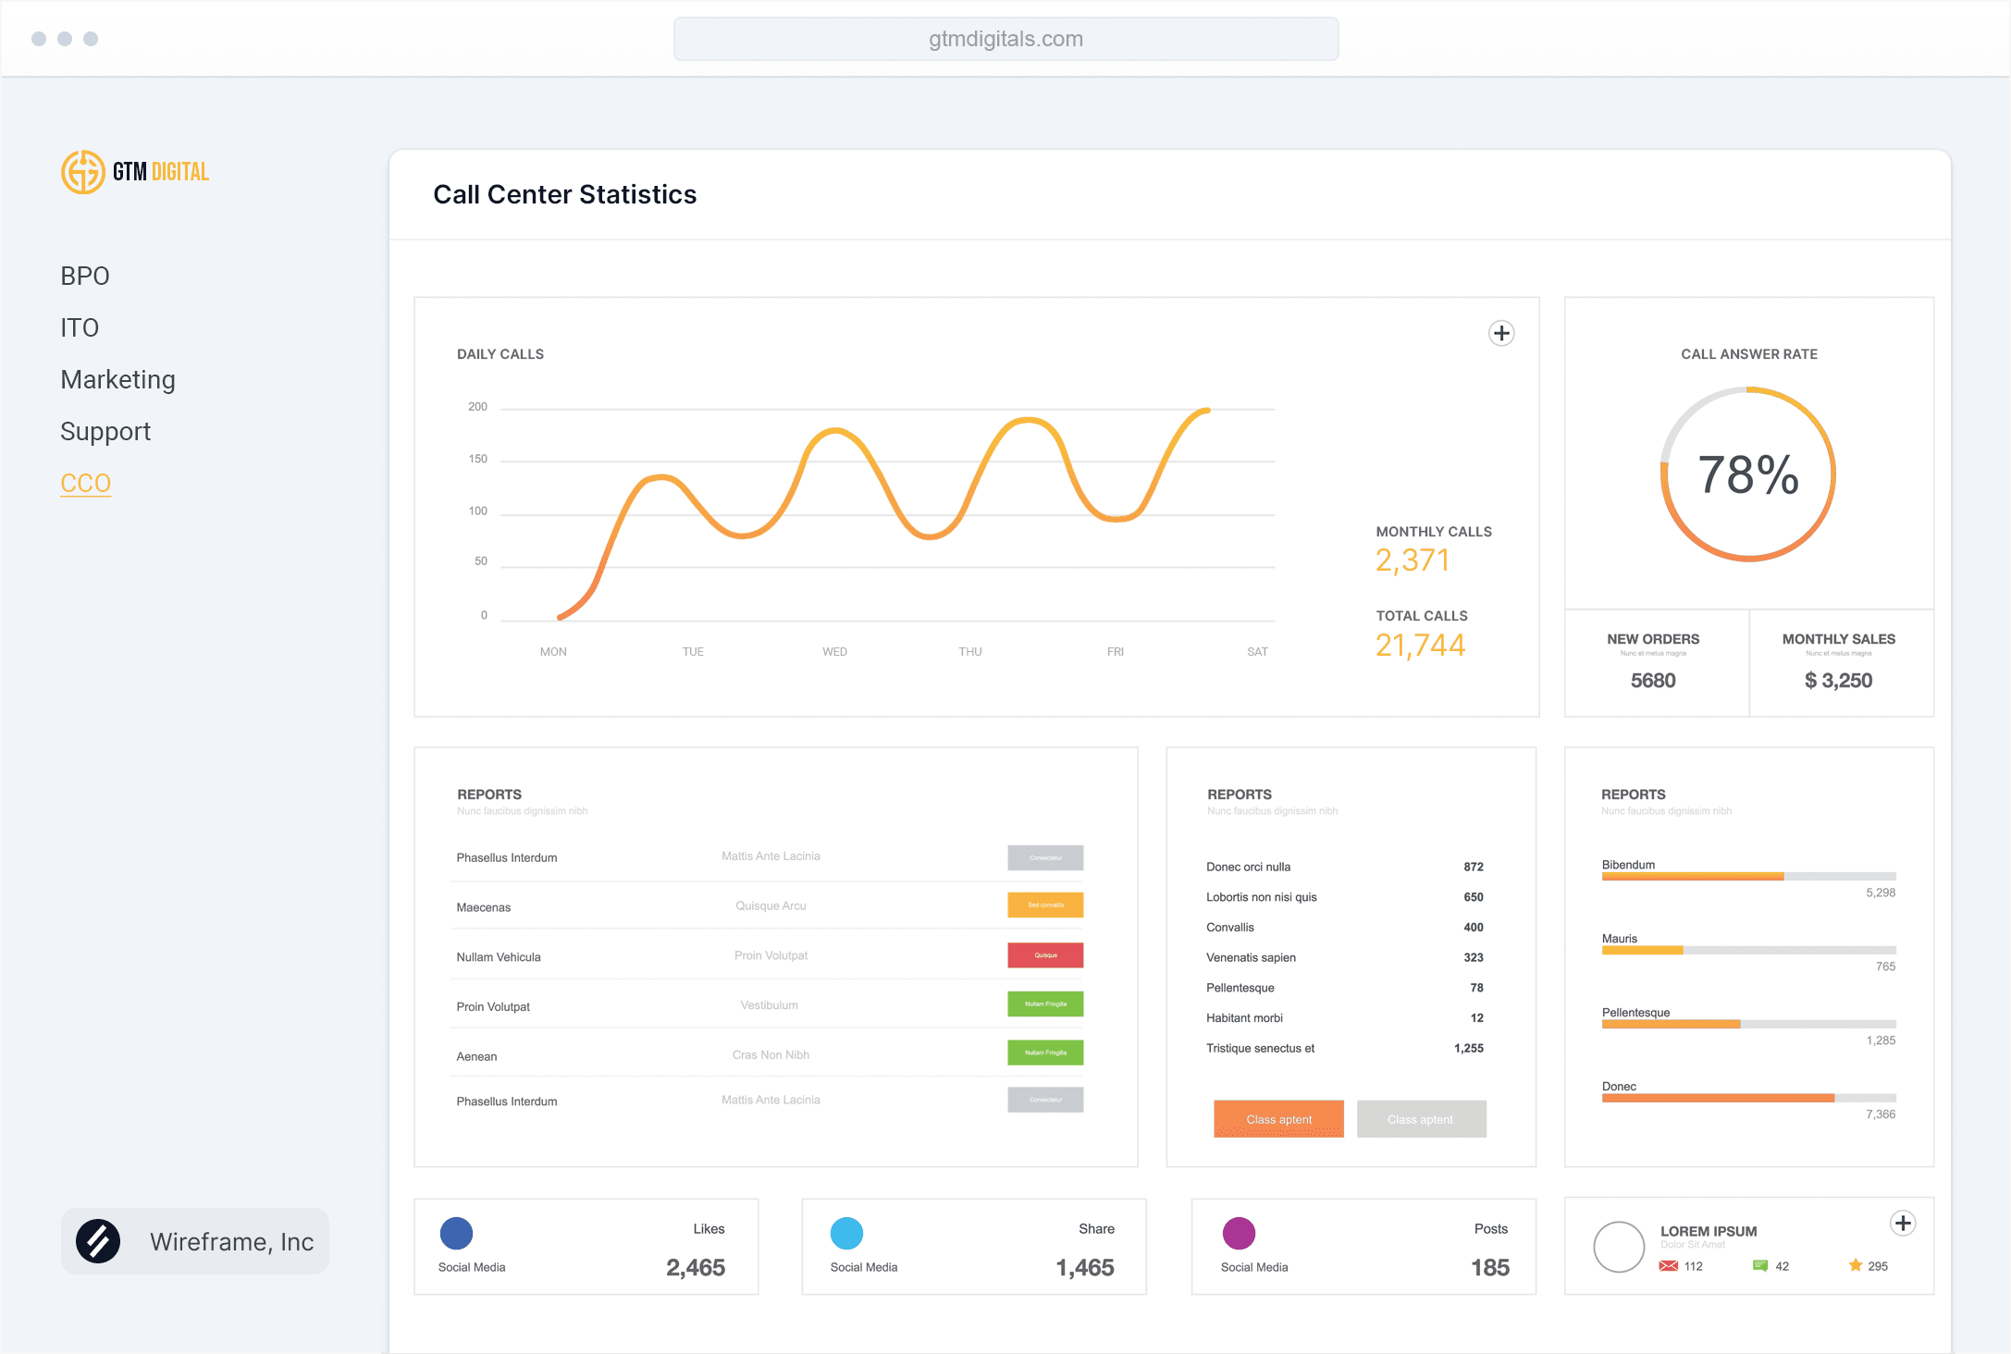Click the blue Likes social media circle
The image size is (2011, 1354).
coord(456,1233)
